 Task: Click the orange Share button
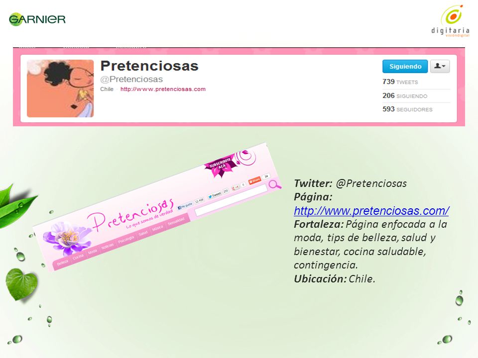tap(254, 180)
